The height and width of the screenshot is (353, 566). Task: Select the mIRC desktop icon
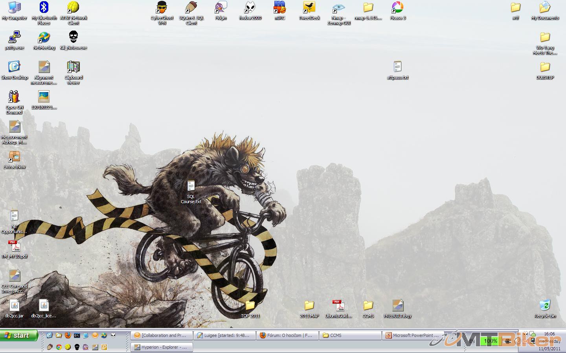click(279, 8)
